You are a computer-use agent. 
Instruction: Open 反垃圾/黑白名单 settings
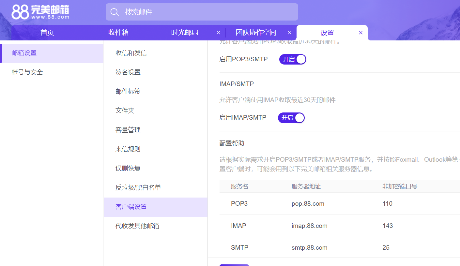coord(156,188)
